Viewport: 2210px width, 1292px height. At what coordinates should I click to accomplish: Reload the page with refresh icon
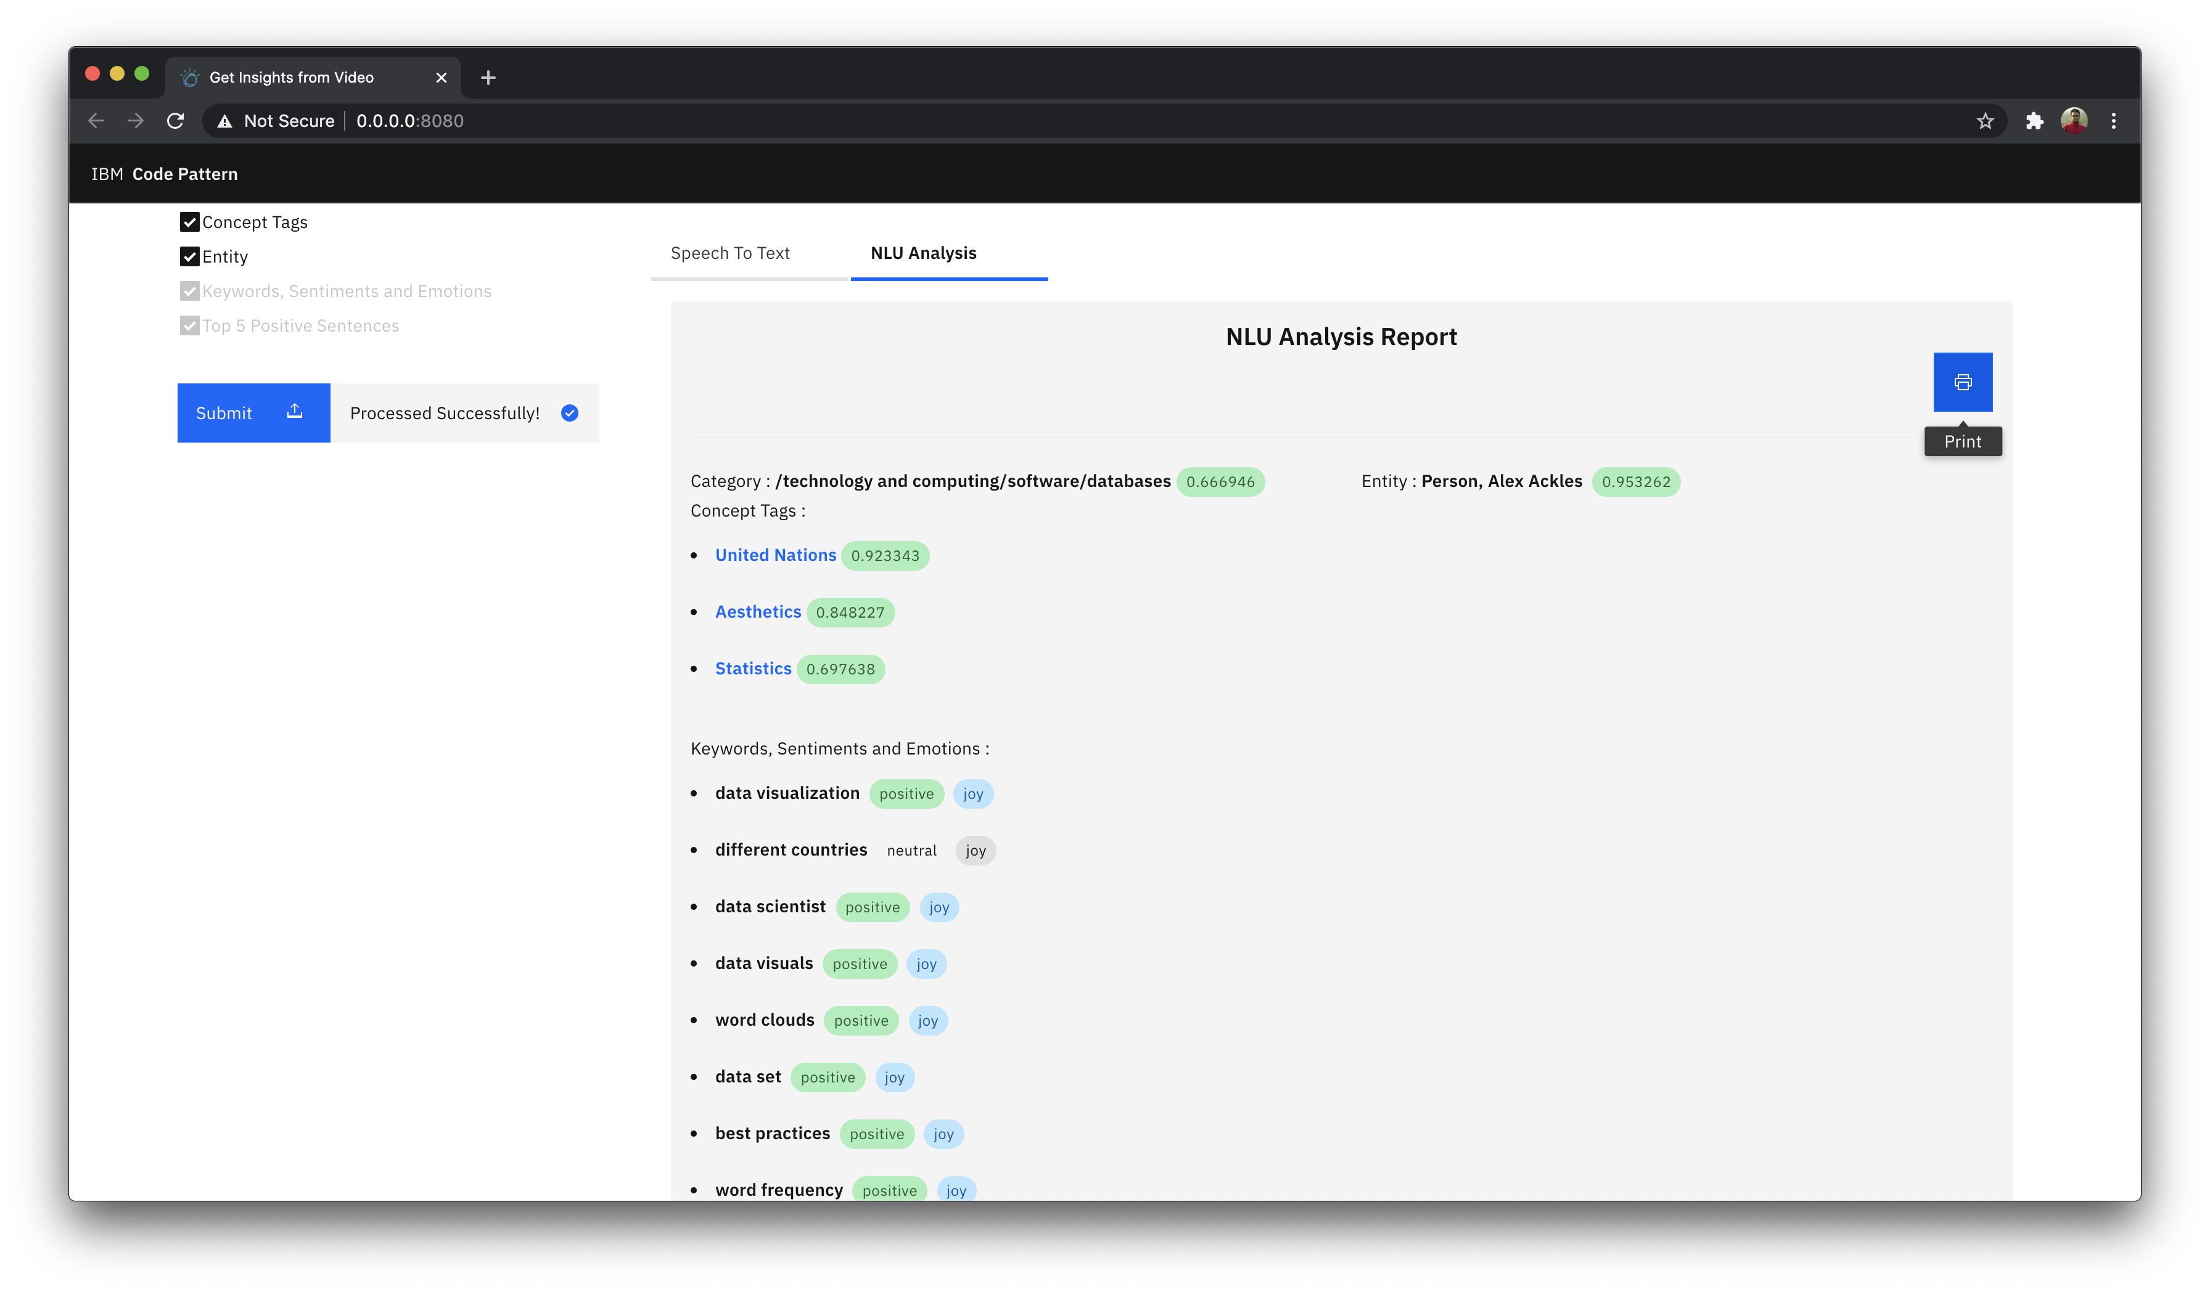point(175,121)
